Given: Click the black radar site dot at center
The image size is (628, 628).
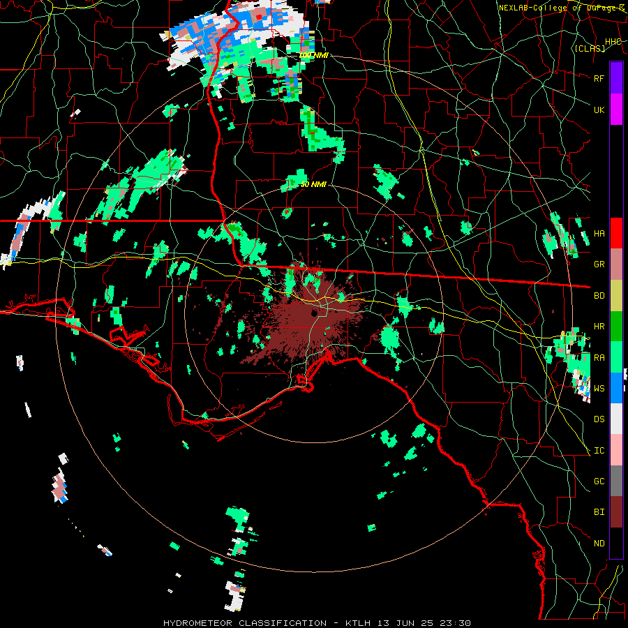Looking at the screenshot, I should [x=313, y=313].
